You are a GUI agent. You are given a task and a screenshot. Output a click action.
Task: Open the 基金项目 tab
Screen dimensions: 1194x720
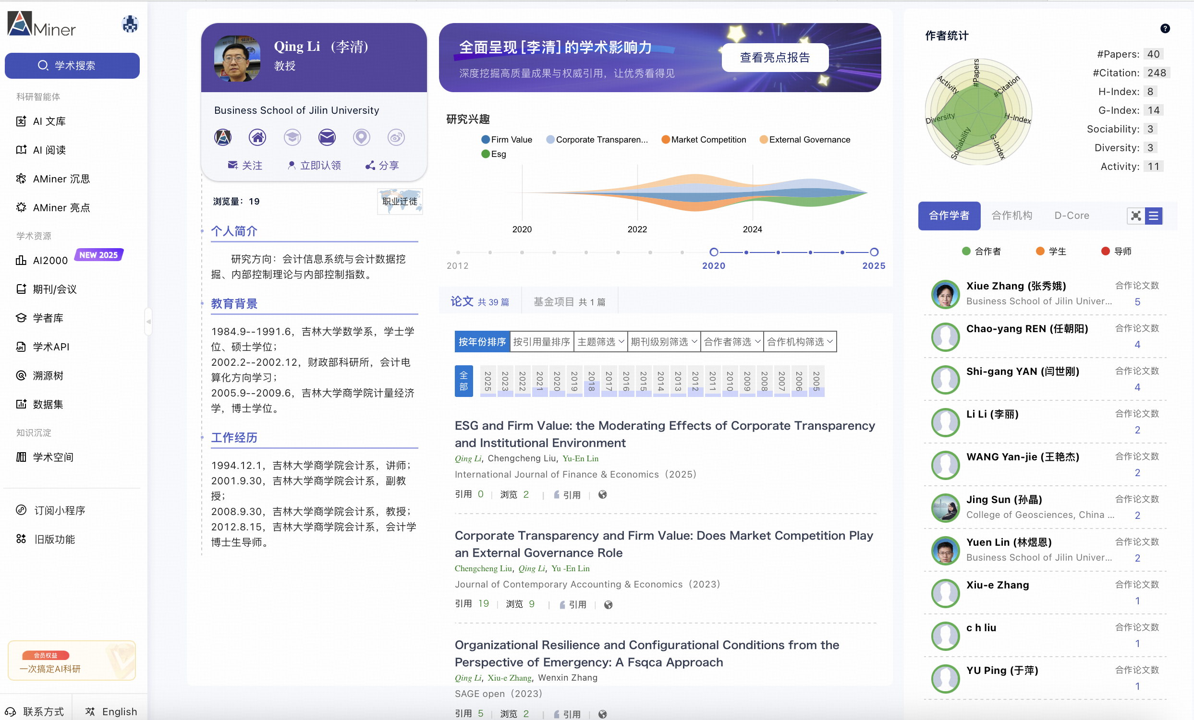tap(569, 301)
